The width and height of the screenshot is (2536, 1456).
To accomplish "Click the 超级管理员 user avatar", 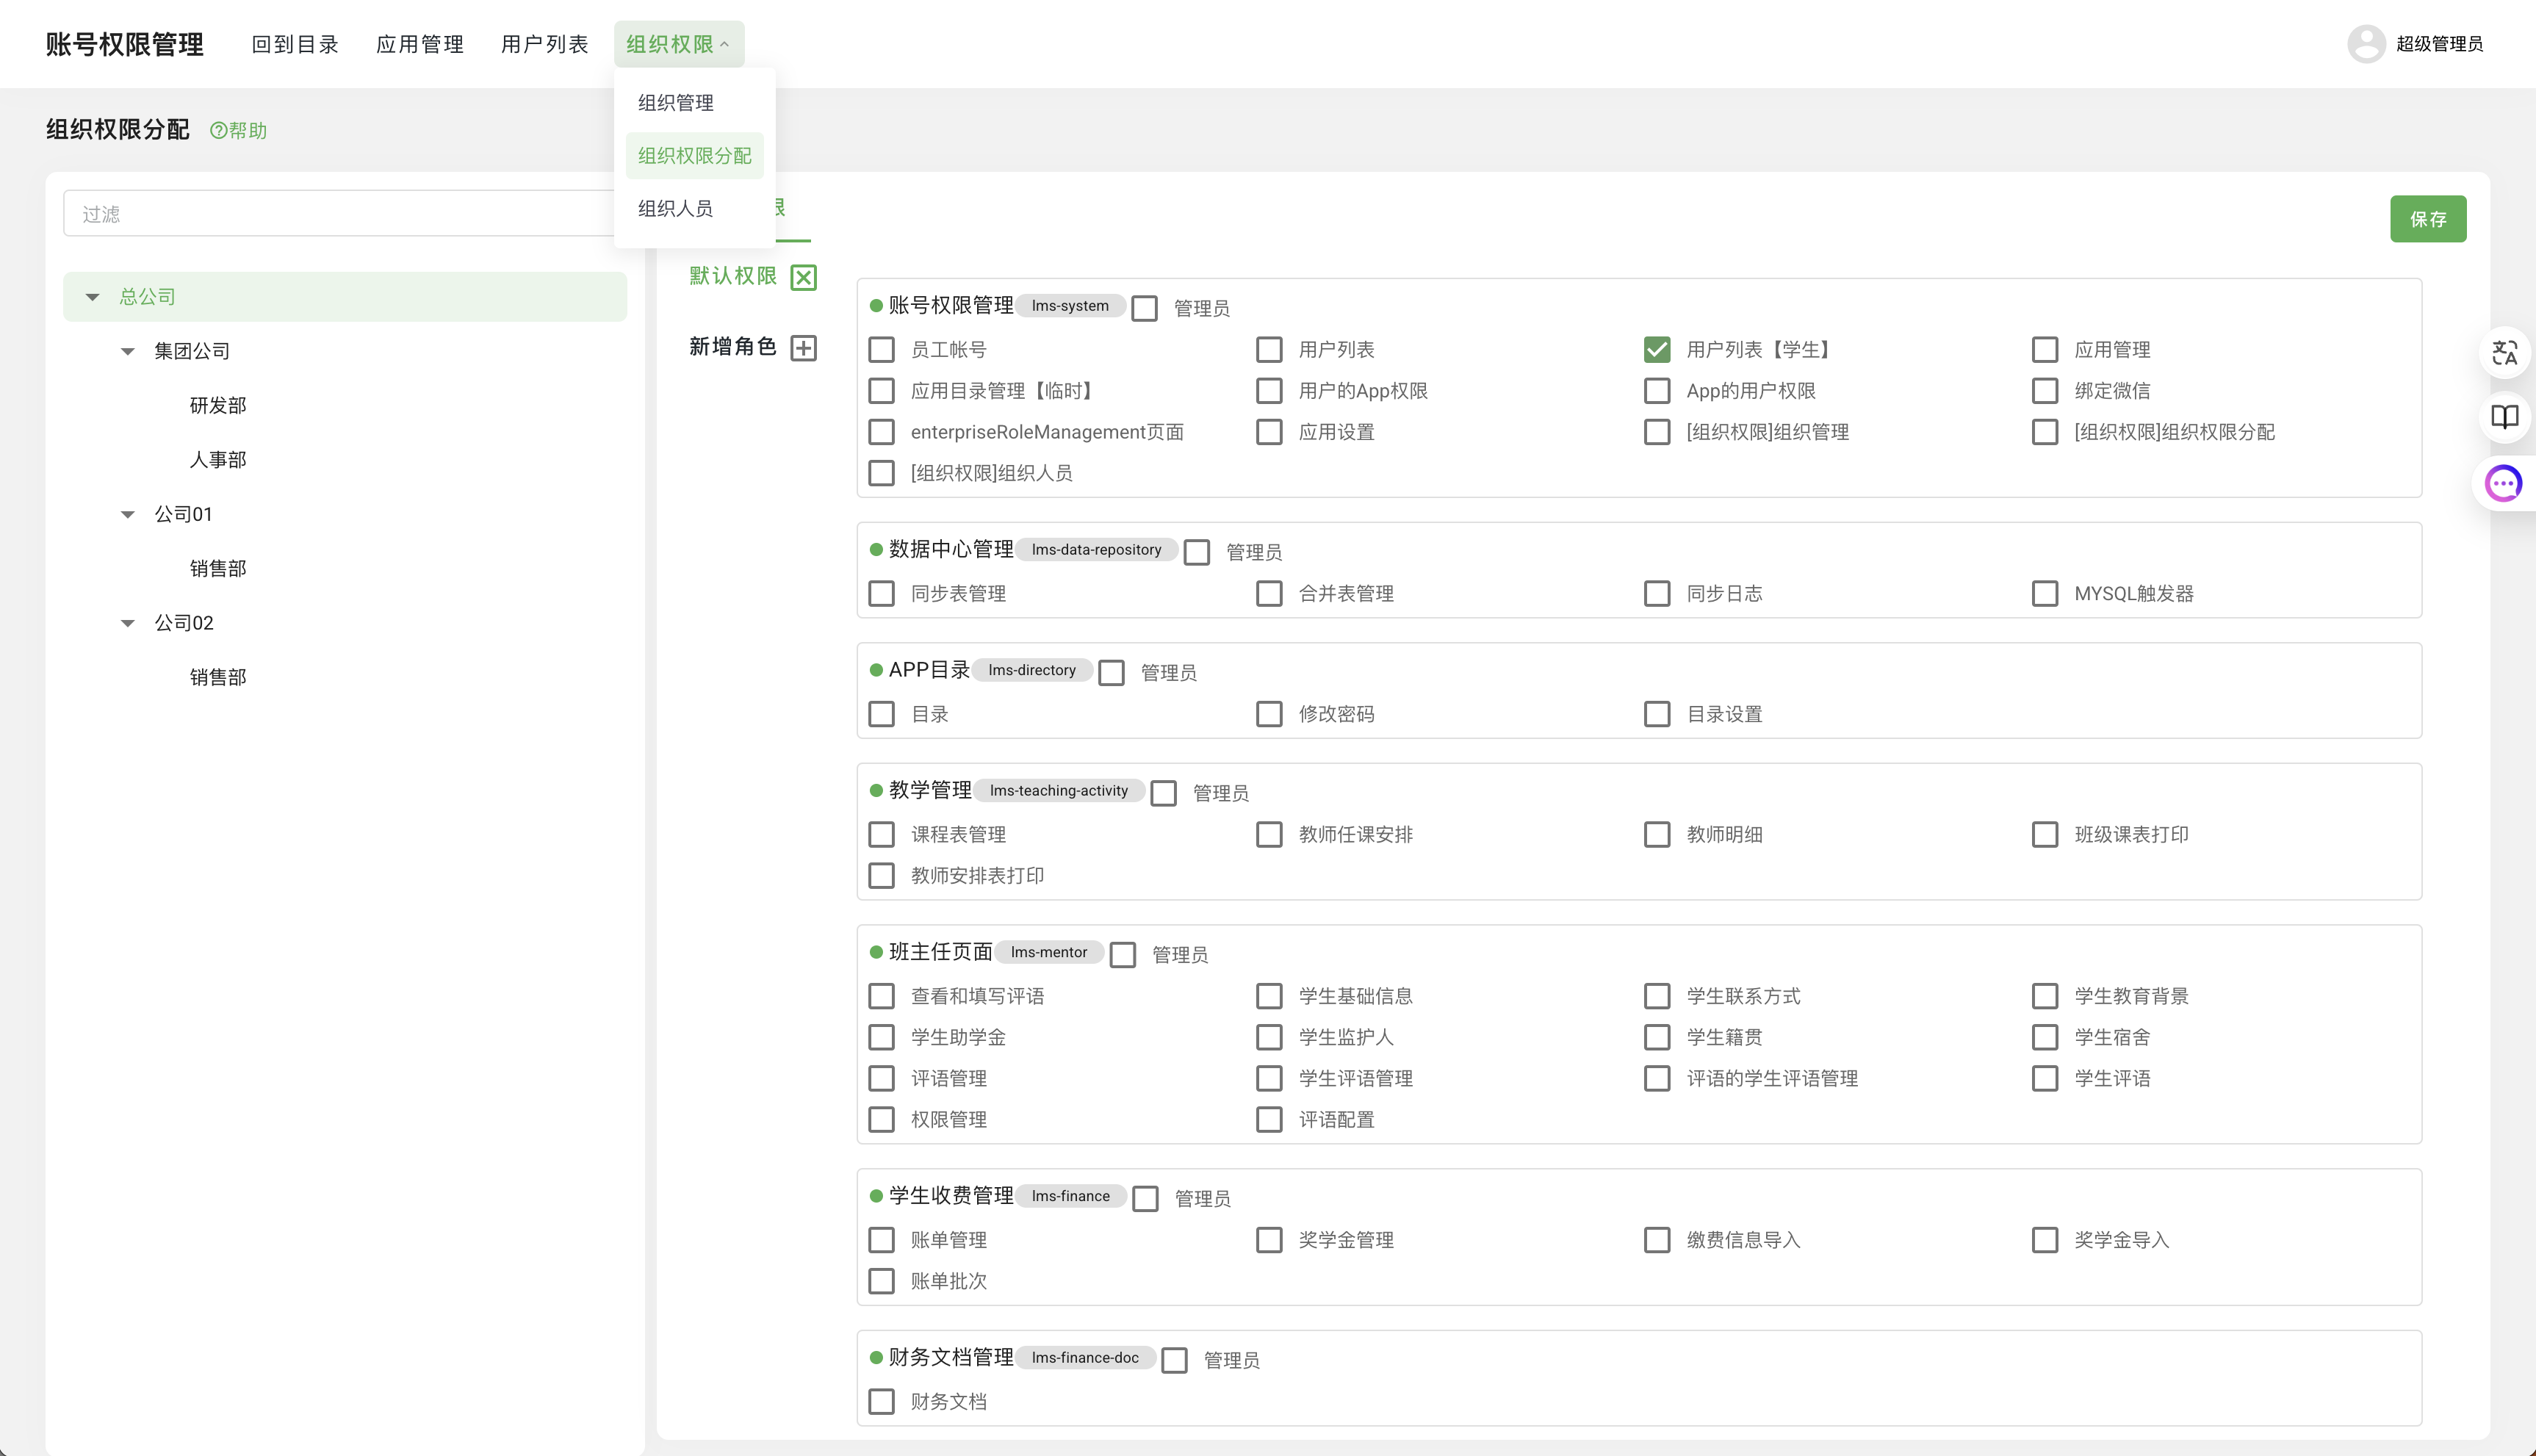I will (x=2366, y=44).
